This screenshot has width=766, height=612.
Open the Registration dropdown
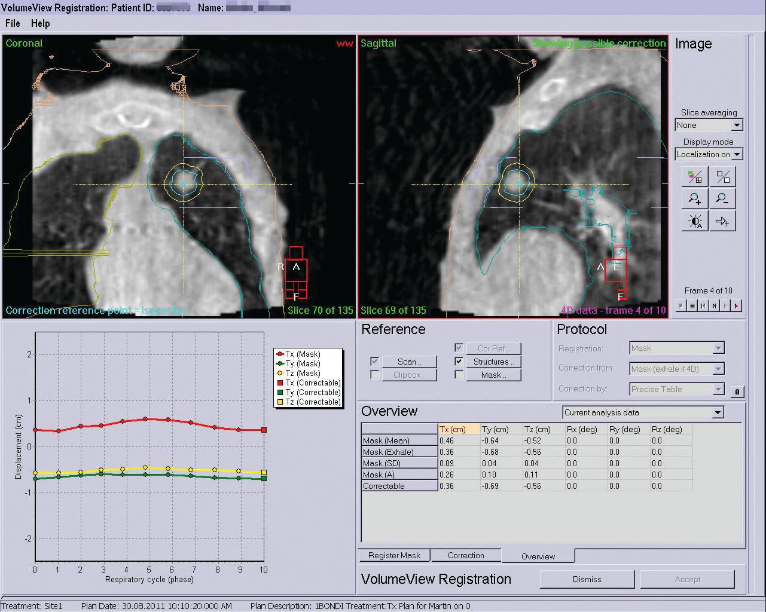coord(719,348)
